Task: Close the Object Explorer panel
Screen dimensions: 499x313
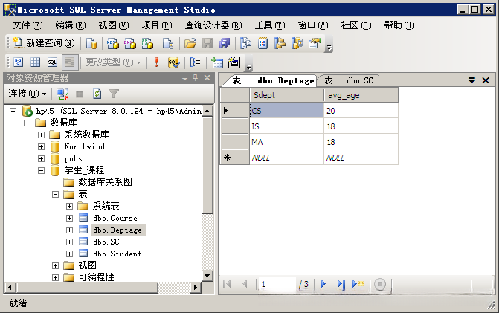Action: tap(207, 78)
